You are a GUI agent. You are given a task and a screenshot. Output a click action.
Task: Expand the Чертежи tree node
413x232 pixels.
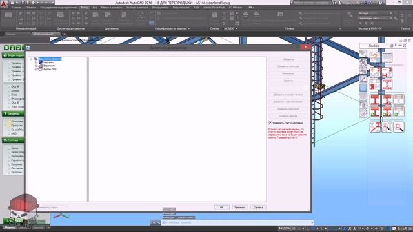(x=36, y=63)
